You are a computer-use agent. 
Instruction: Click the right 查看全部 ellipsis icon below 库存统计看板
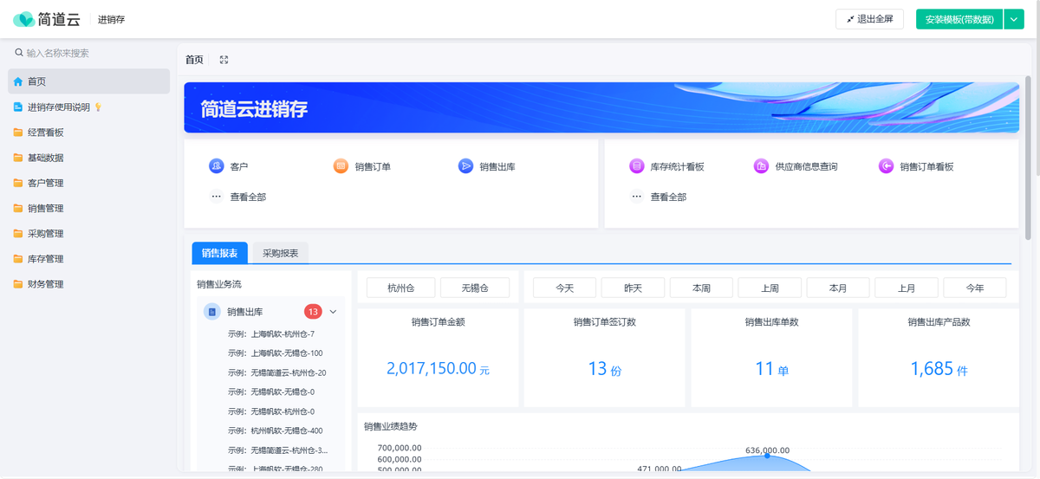click(637, 197)
